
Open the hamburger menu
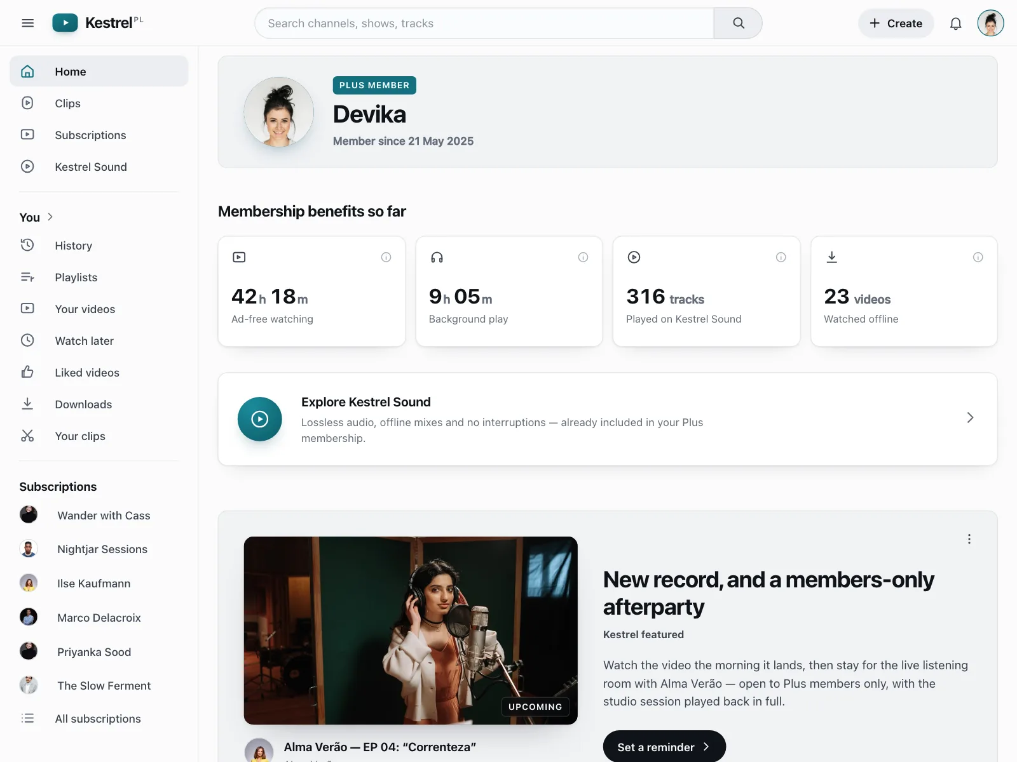click(27, 23)
